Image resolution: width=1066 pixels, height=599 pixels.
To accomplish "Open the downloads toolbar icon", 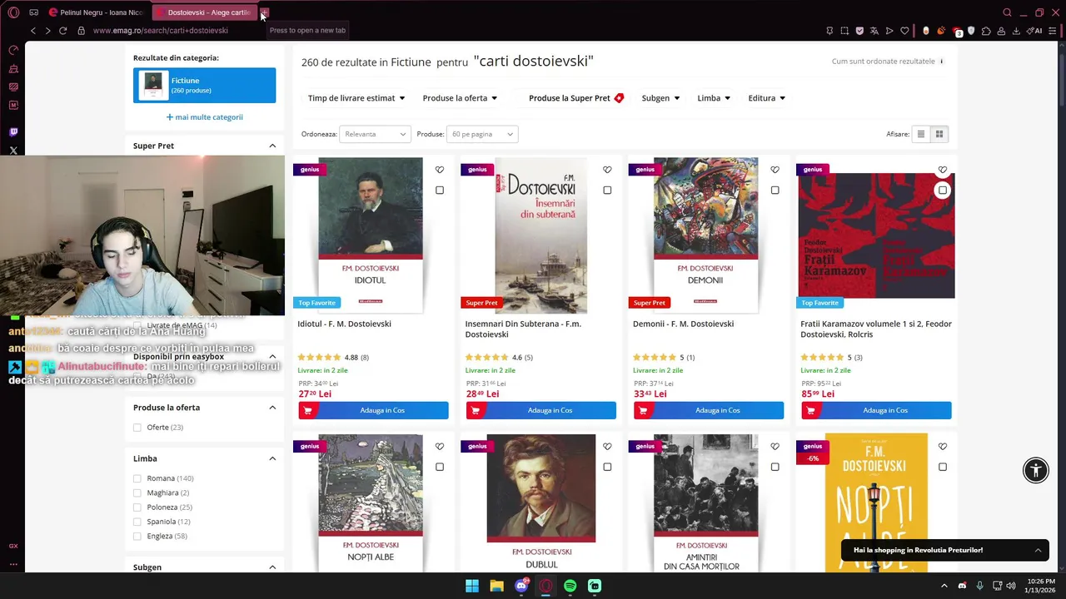I will (x=1016, y=31).
